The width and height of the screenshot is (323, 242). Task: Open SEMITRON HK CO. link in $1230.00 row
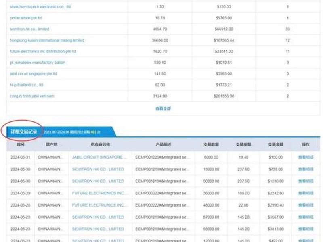pyautogui.click(x=98, y=181)
